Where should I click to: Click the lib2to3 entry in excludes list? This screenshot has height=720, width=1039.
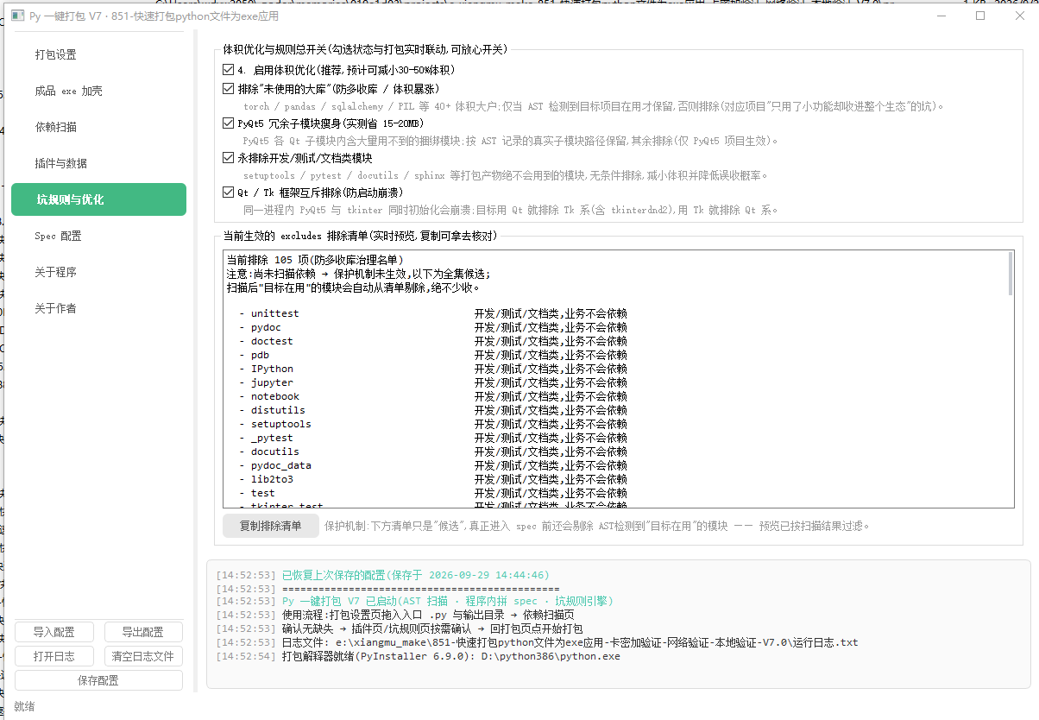click(x=433, y=479)
